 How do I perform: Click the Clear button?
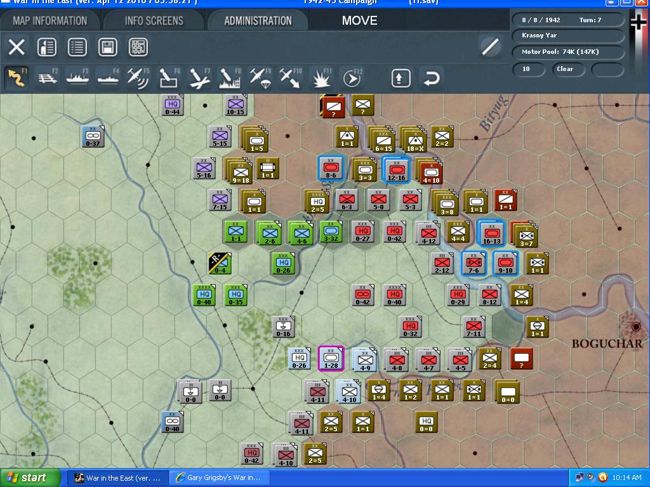point(568,69)
